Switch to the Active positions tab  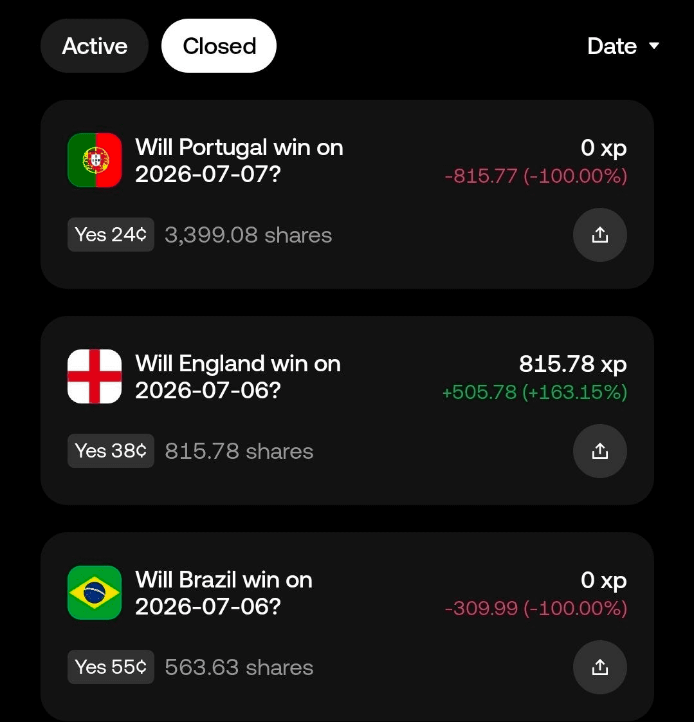95,46
